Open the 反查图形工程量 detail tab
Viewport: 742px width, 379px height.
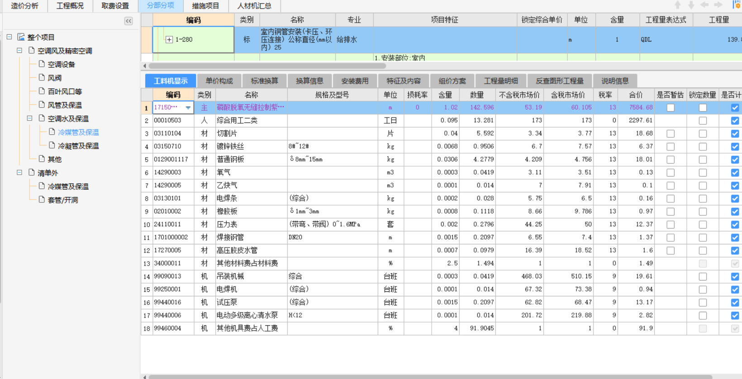[560, 81]
